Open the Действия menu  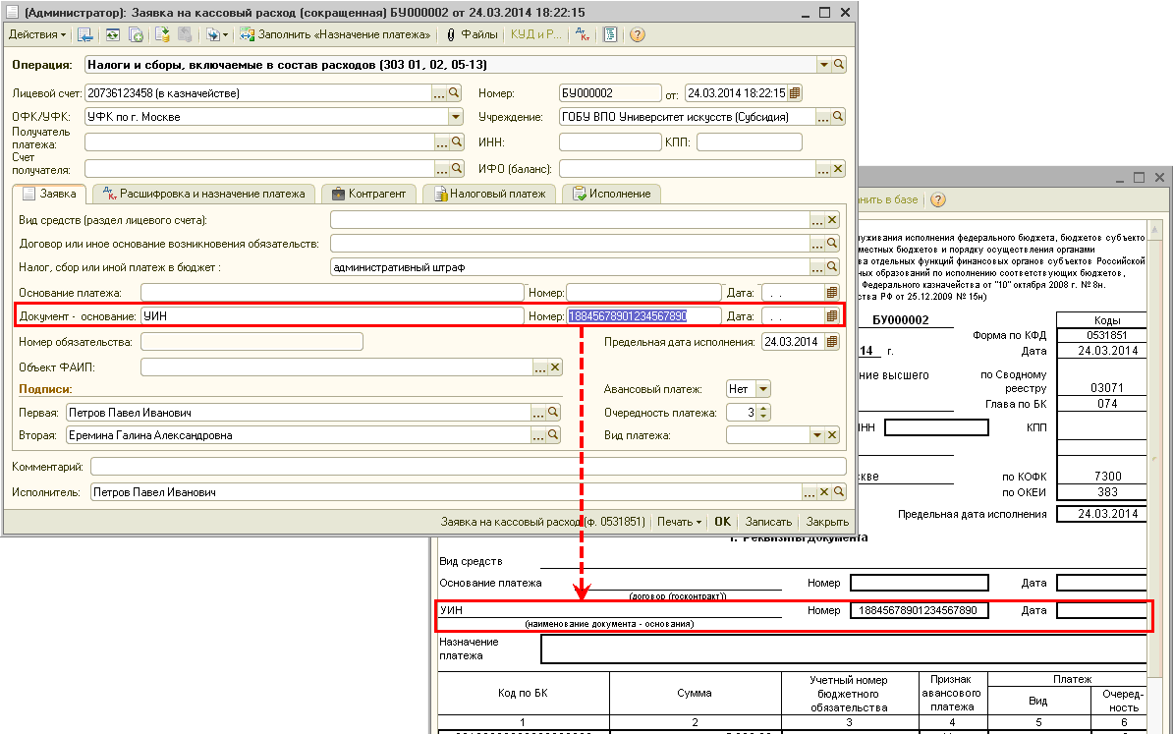click(x=36, y=34)
